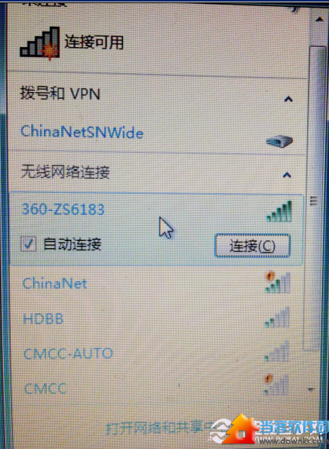Click the ChinaNetSNWide modem icon
Viewport: 329px width, 449px height.
[x=280, y=141]
